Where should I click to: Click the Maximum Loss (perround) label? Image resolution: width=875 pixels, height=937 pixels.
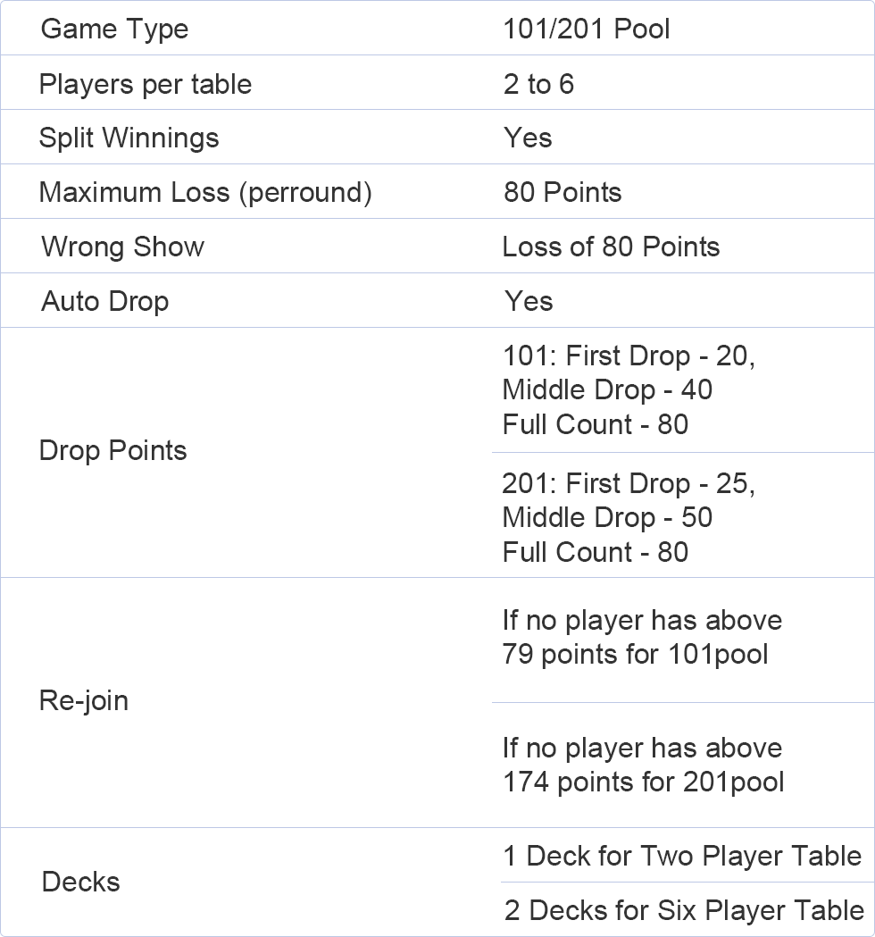click(x=205, y=192)
